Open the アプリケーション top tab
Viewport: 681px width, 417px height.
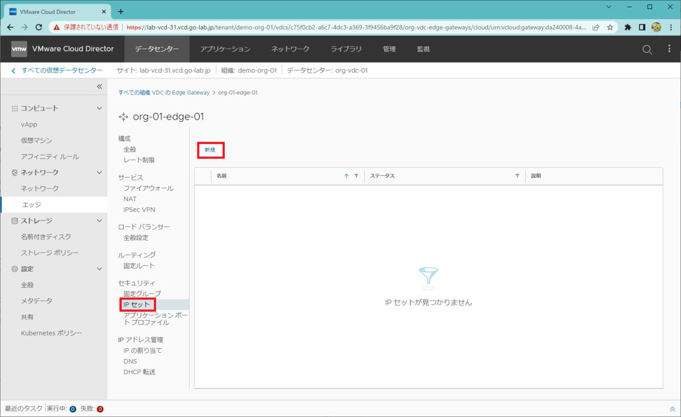pos(225,49)
